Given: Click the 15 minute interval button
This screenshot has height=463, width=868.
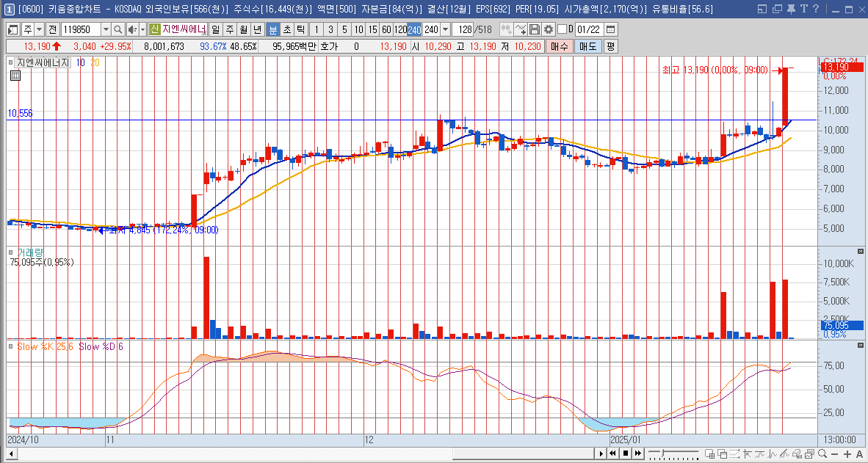Looking at the screenshot, I should 372,29.
